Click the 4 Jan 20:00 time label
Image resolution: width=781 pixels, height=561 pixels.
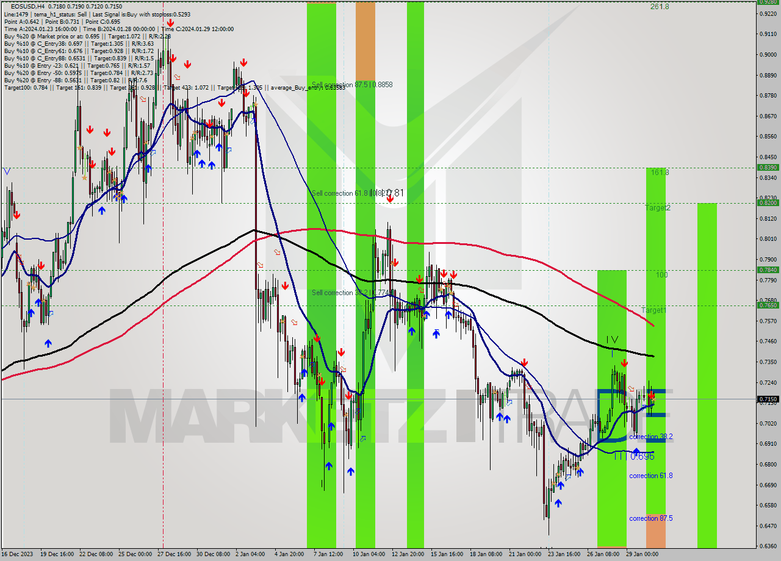289,554
